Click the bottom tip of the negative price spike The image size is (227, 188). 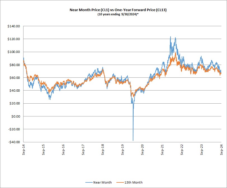point(133,140)
